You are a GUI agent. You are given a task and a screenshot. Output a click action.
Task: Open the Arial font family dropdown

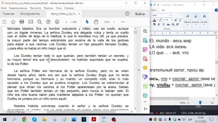click(170, 15)
